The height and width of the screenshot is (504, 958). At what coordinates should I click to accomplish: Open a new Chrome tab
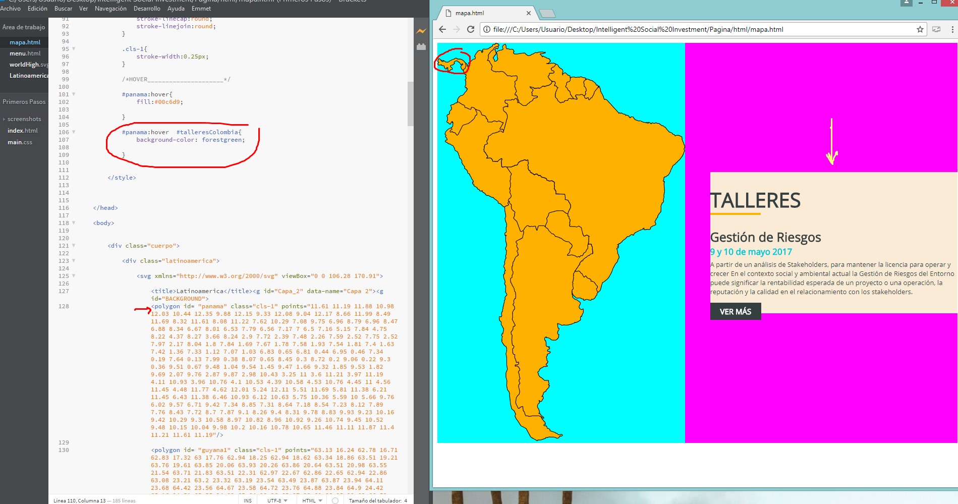(547, 13)
